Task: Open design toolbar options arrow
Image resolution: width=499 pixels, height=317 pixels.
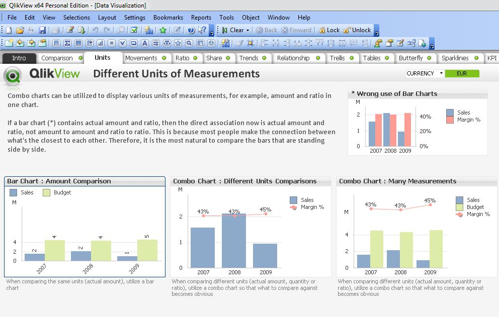Action: 432,44
